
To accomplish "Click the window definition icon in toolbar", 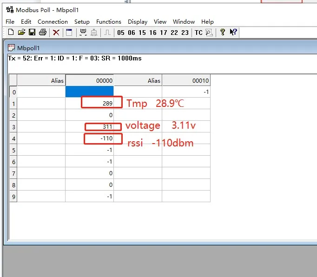I will tap(69, 33).
